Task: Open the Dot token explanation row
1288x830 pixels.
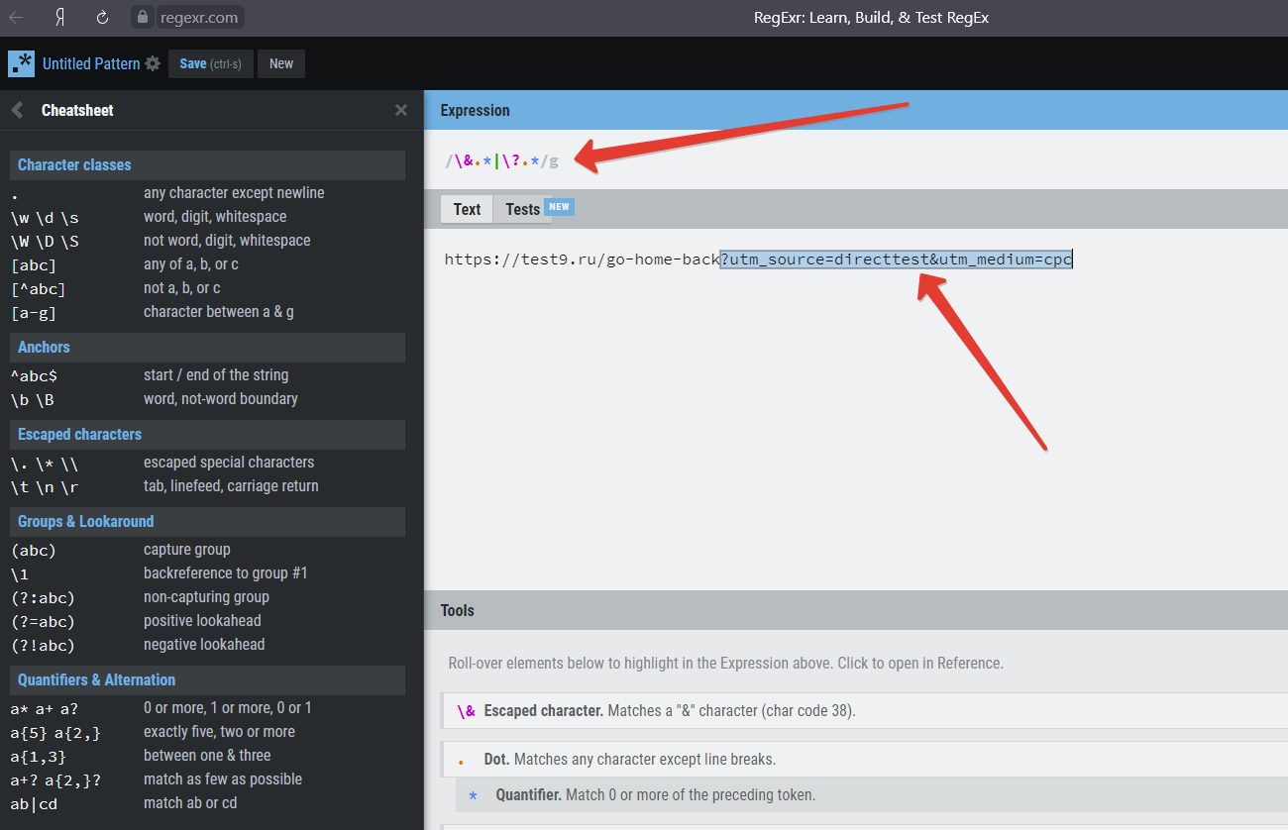Action: point(864,760)
